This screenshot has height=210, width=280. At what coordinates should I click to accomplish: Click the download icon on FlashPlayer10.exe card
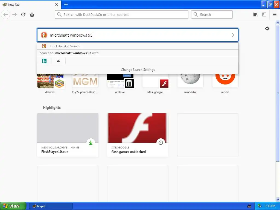pyautogui.click(x=91, y=143)
